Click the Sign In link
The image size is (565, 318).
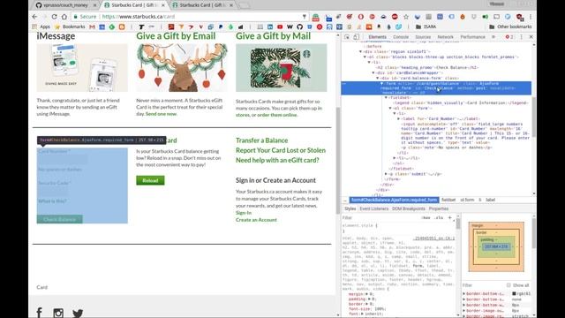[244, 213]
